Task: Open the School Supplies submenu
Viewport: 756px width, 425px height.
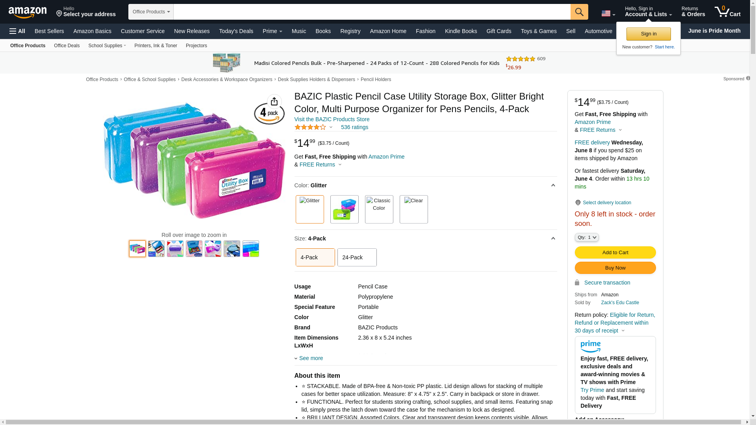Action: point(107,46)
